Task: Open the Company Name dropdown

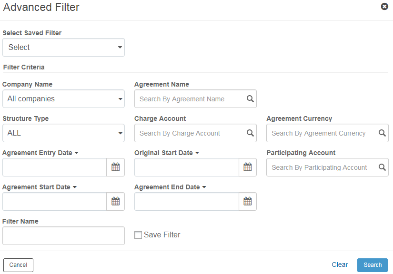Action: [x=63, y=98]
